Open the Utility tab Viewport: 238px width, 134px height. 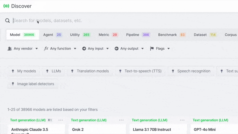(x=80, y=35)
